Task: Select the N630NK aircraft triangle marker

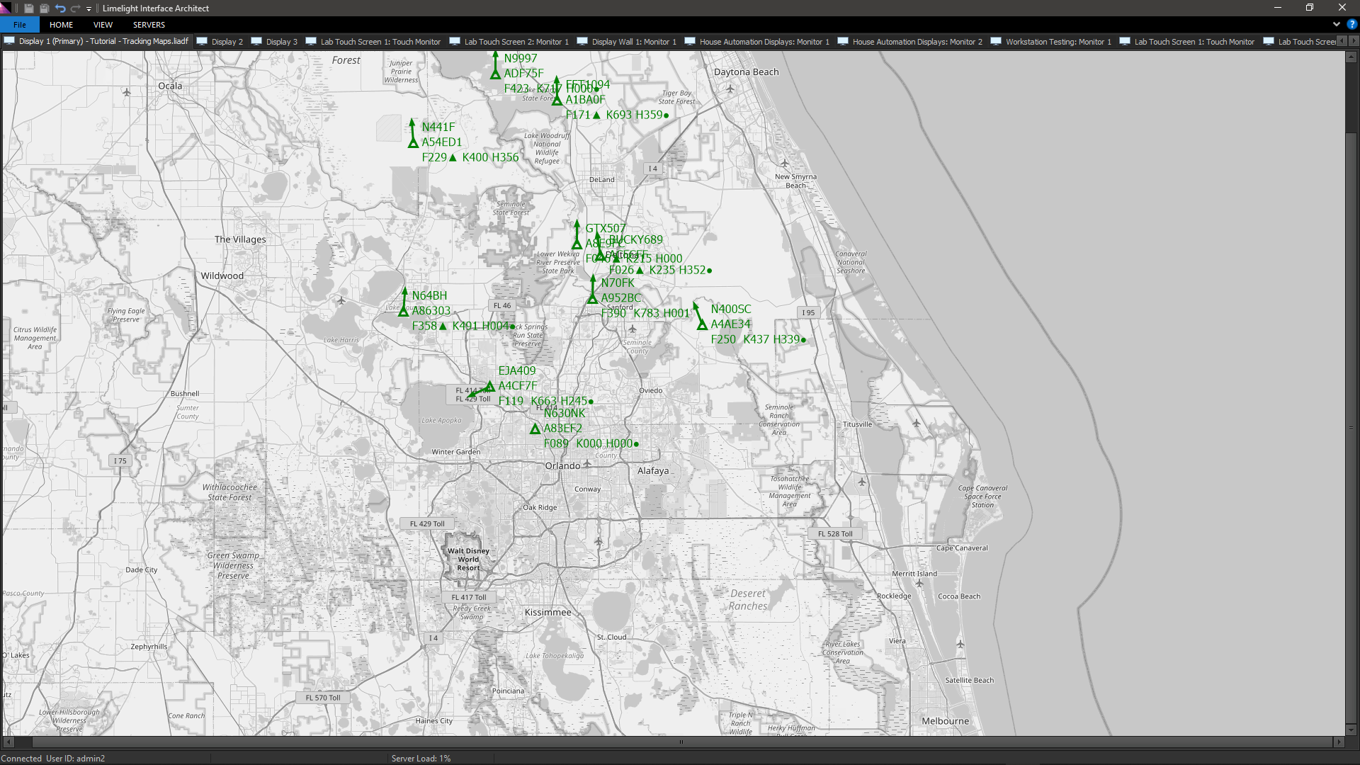Action: (x=535, y=429)
